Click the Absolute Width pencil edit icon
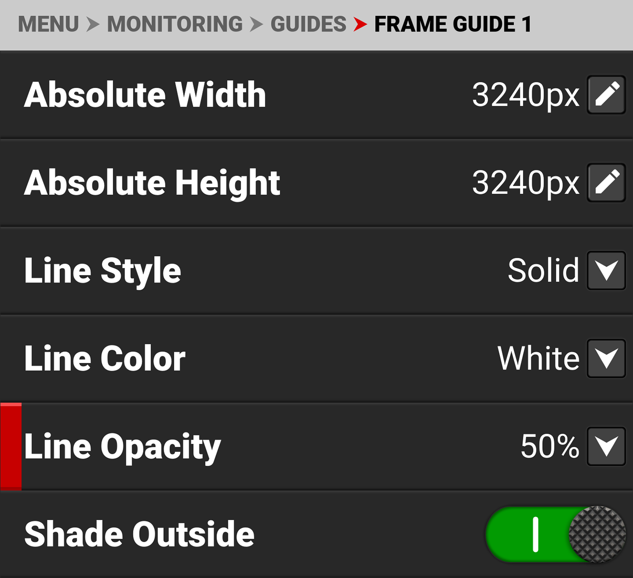 click(606, 95)
